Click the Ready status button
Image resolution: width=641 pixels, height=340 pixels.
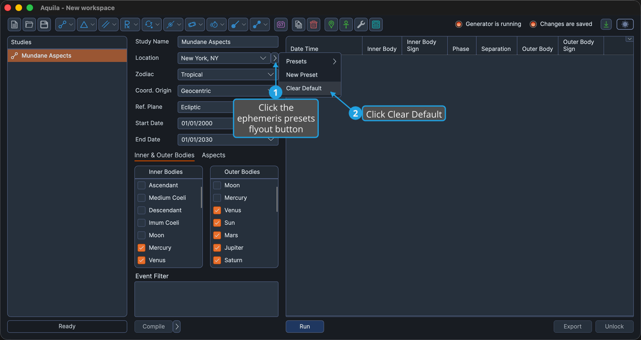pos(67,327)
